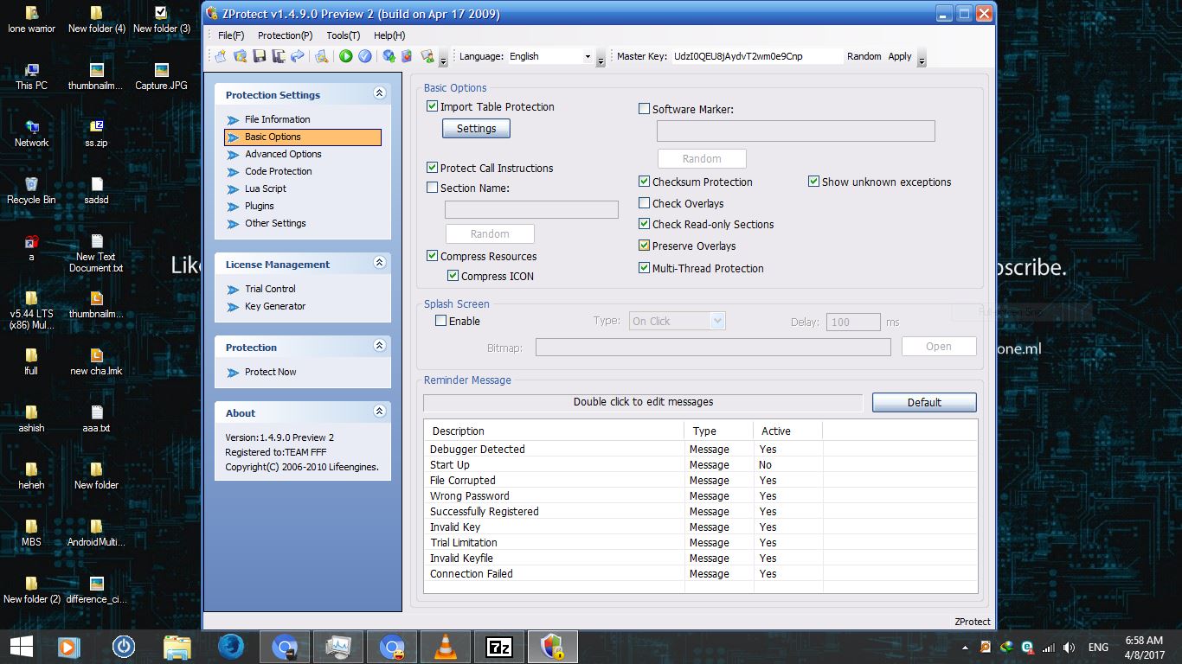Click into the Master Key field

click(756, 56)
